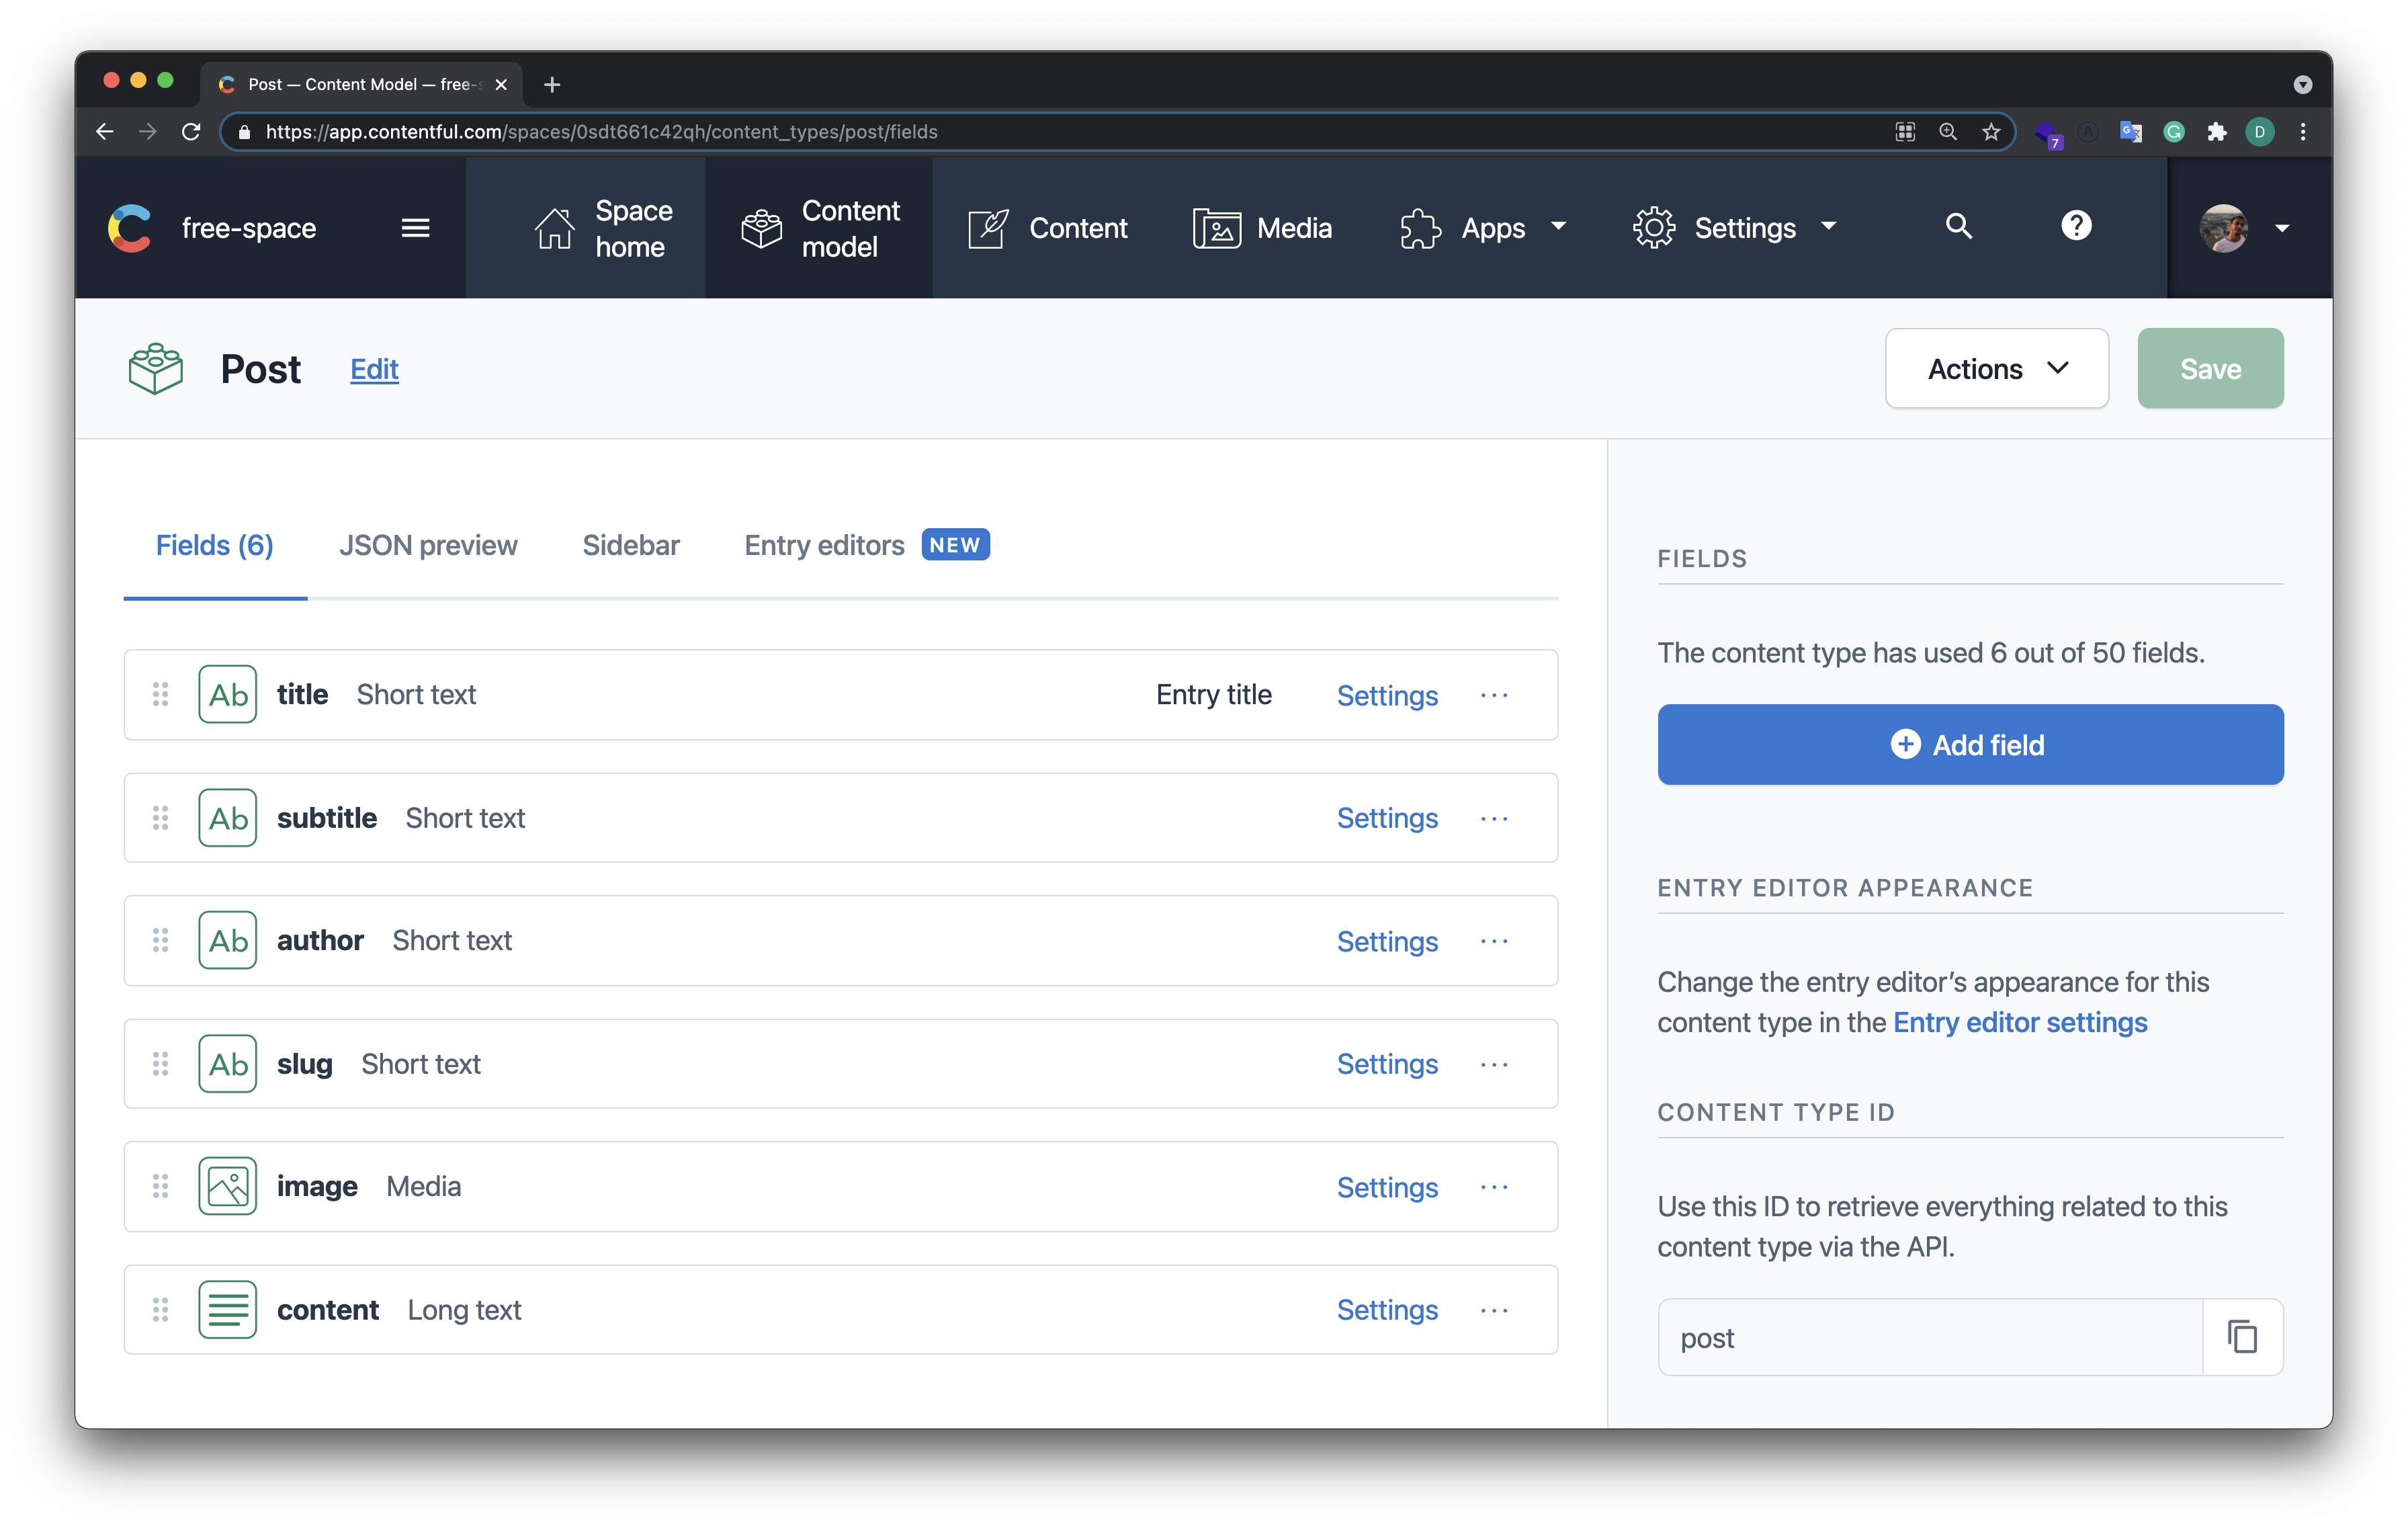Open the search magnifier in navbar
Screen dimensions: 2408x1528
point(1958,227)
